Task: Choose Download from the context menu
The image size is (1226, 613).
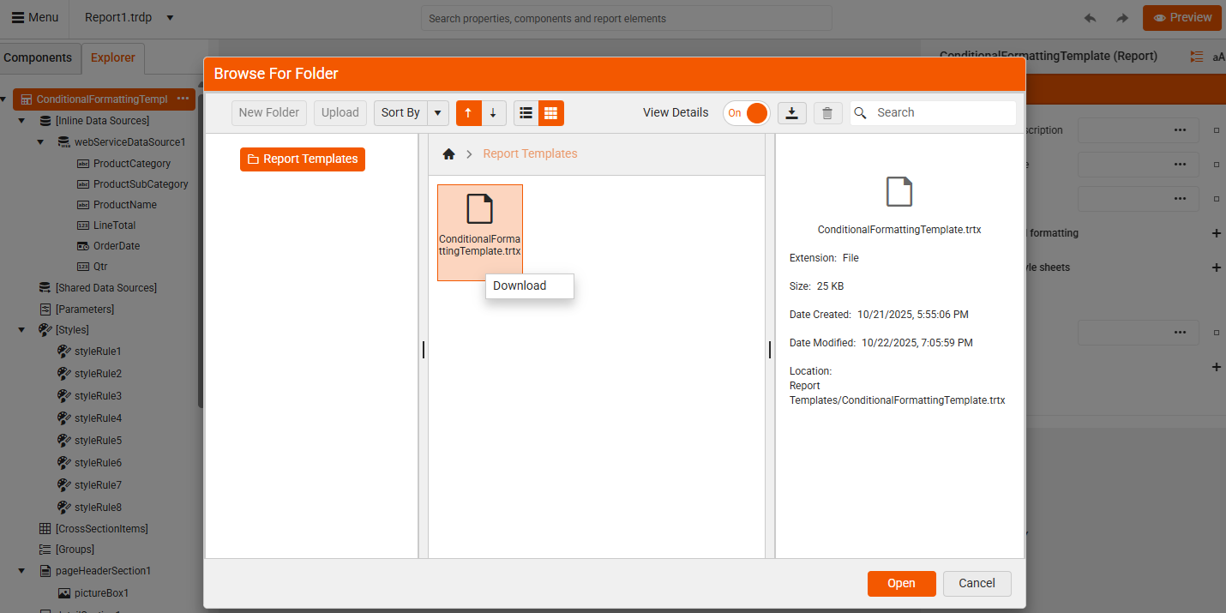Action: pos(529,286)
